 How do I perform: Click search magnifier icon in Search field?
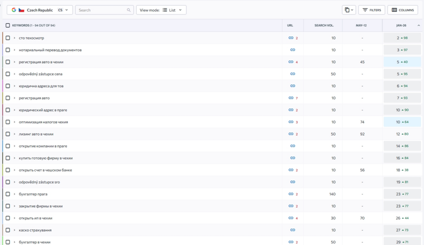coord(129,10)
